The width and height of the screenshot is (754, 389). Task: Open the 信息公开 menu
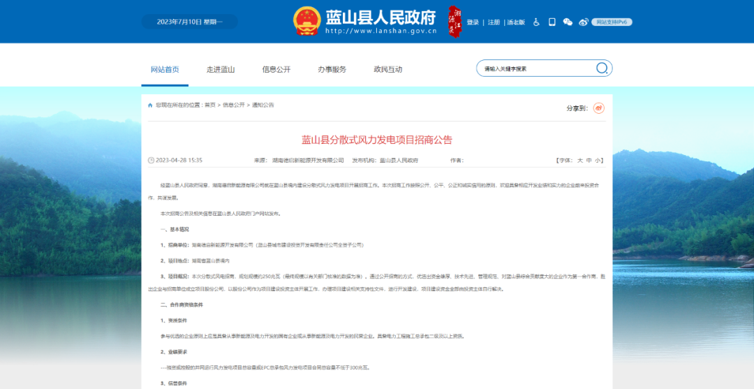click(x=276, y=69)
